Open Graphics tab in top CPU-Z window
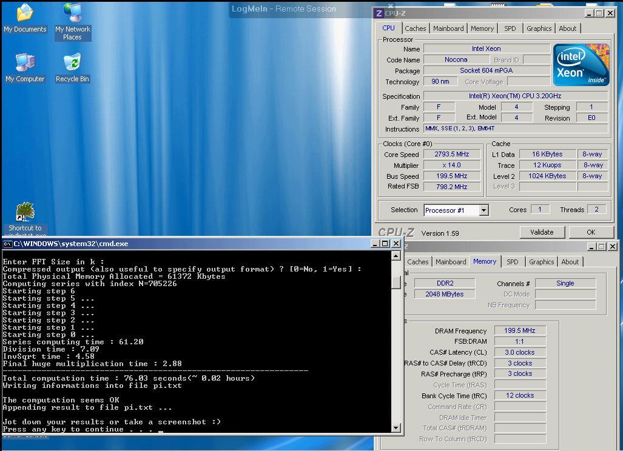623x451 pixels. [539, 28]
